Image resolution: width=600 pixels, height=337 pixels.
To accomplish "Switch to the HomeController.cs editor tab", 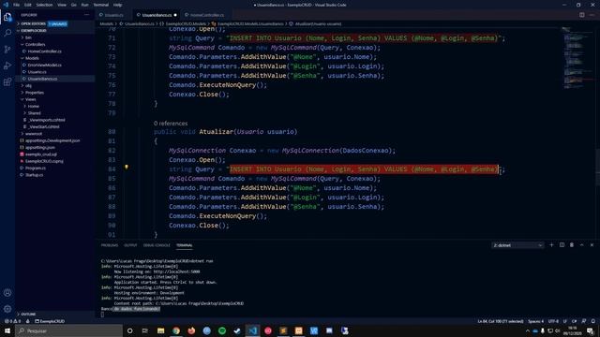I will pos(207,15).
